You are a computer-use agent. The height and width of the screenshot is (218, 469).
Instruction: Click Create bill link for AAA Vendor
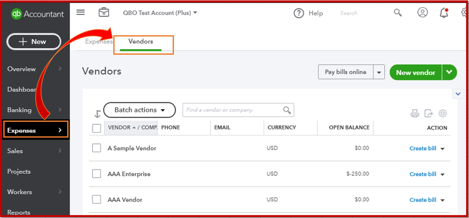pos(423,200)
